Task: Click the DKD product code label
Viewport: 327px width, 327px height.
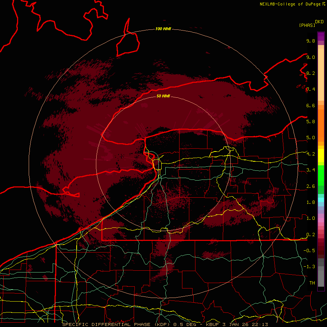Action: tap(319, 22)
